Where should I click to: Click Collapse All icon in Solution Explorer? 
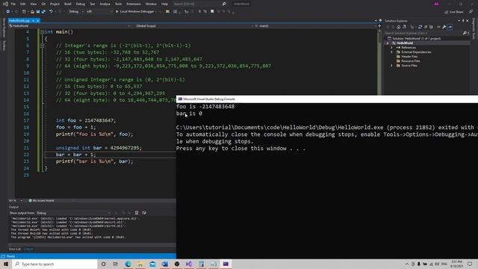426,27
